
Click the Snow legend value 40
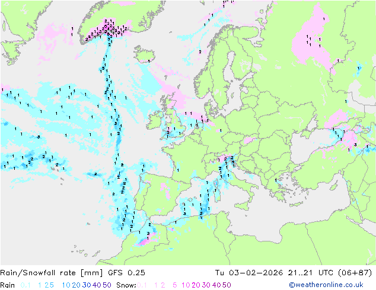pos(216,285)
